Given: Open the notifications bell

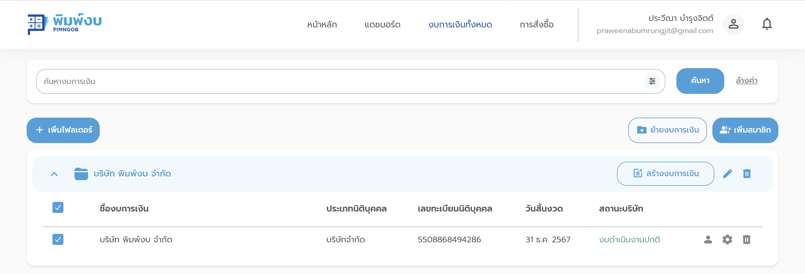Looking at the screenshot, I should point(766,24).
